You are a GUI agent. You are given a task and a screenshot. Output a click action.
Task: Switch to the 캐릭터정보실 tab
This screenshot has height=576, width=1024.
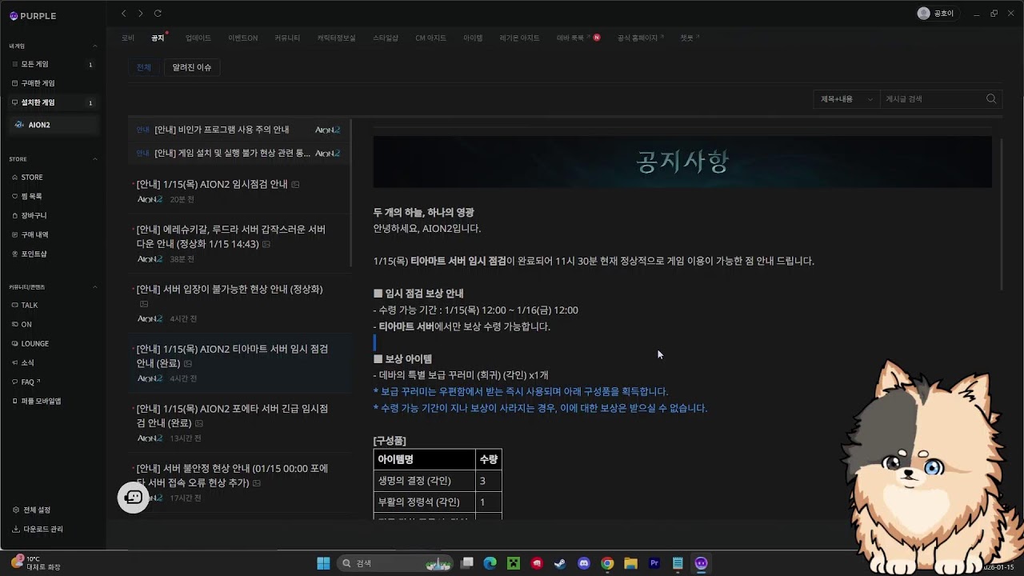pos(336,38)
